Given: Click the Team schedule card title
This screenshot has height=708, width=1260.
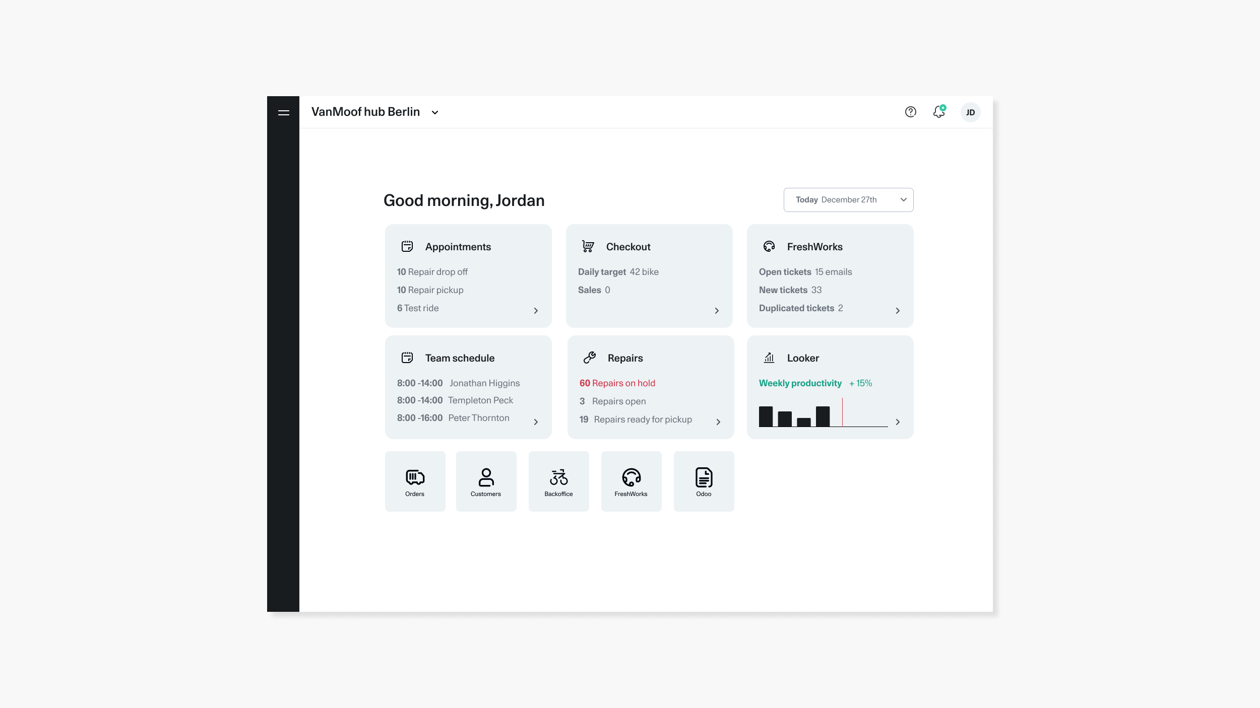Looking at the screenshot, I should 460,358.
